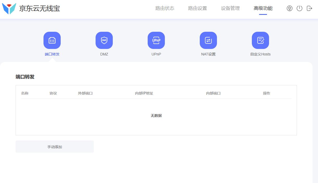Click the 内部IP地址 column header
The image size is (318, 183).
tap(144, 93)
